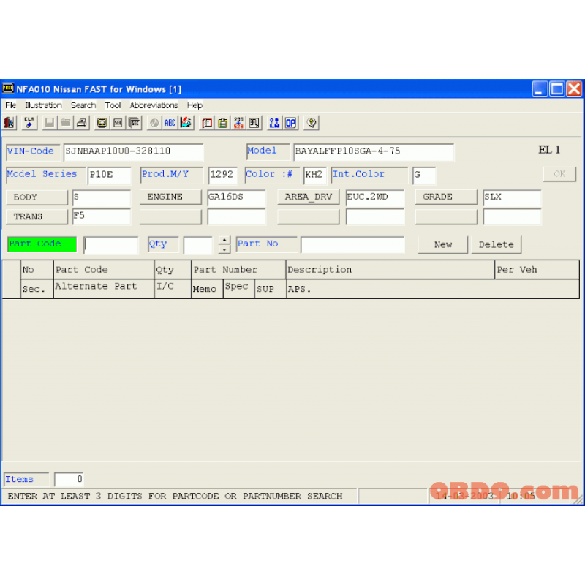Viewport: 585px width, 585px height.
Task: Open the Tool menu
Action: [113, 105]
